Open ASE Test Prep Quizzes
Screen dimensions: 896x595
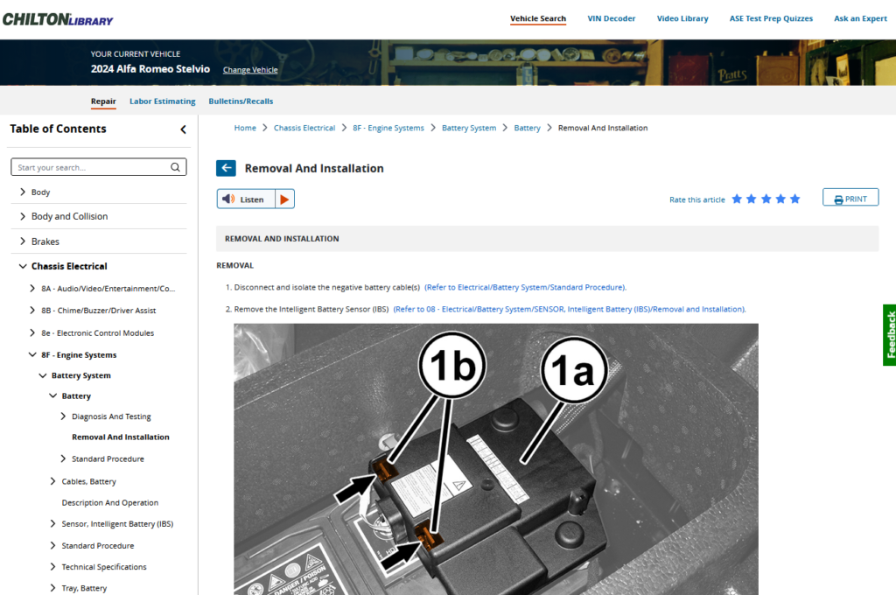(771, 19)
